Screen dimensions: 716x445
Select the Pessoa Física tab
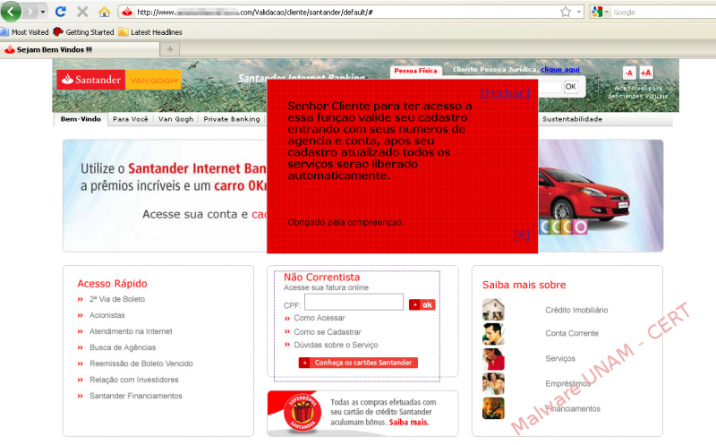tap(415, 71)
